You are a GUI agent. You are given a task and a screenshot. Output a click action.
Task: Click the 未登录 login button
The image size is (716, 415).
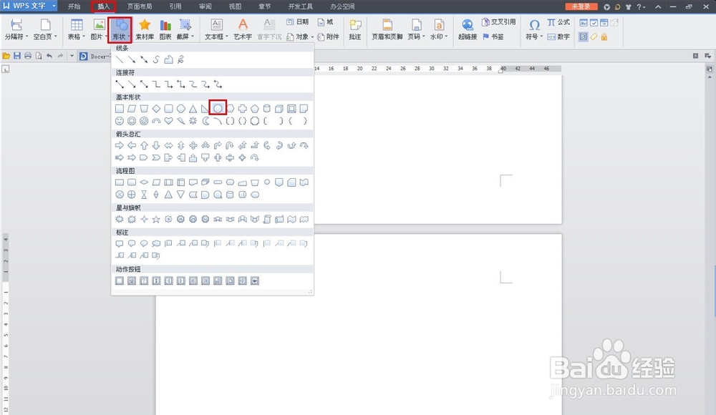581,6
